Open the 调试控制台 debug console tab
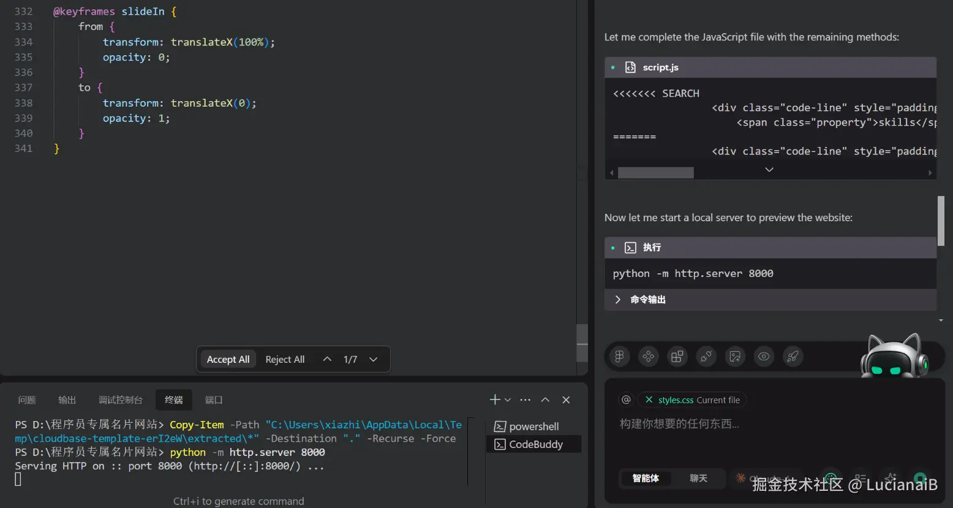Viewport: 953px width, 508px height. coord(121,400)
